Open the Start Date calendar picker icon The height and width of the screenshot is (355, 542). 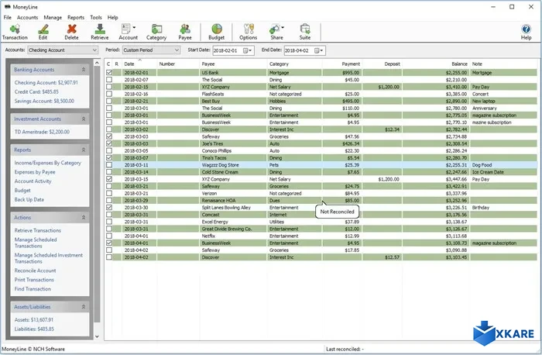(x=248, y=50)
